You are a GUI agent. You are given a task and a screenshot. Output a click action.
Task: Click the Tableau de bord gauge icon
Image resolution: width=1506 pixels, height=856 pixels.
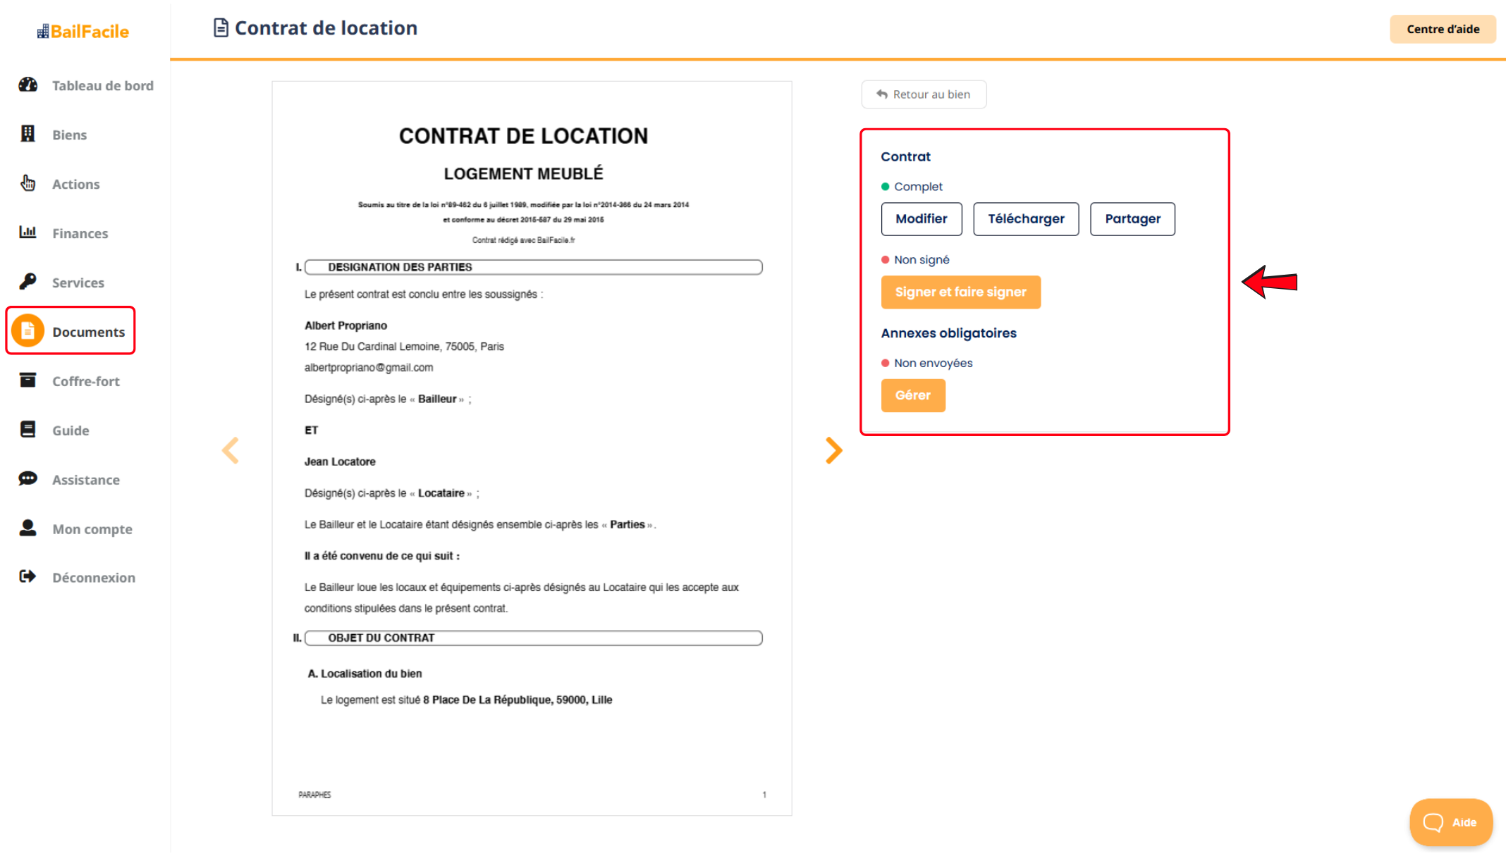[x=28, y=85]
